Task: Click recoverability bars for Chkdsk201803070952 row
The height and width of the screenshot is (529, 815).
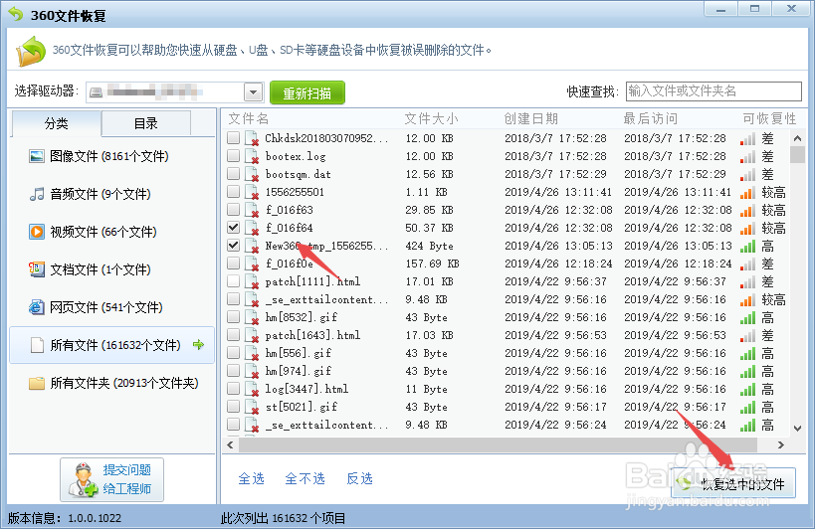Action: coord(747,138)
